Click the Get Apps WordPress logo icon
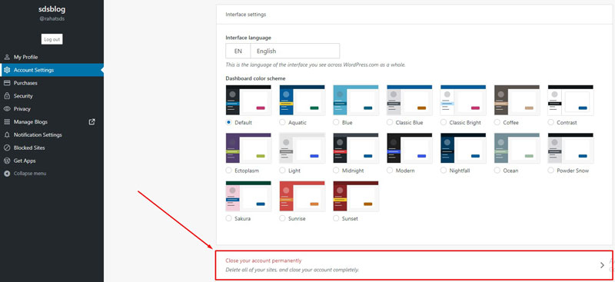The height and width of the screenshot is (282, 615). [x=7, y=161]
